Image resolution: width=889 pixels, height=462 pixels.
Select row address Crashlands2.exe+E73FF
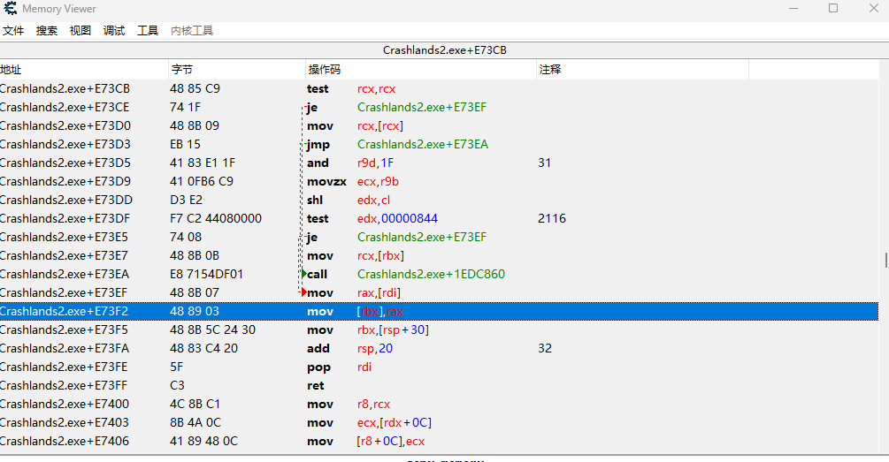(x=64, y=385)
